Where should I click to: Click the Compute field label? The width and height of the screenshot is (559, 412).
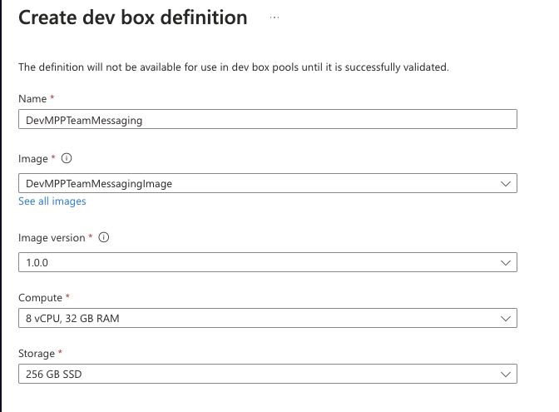click(x=40, y=297)
